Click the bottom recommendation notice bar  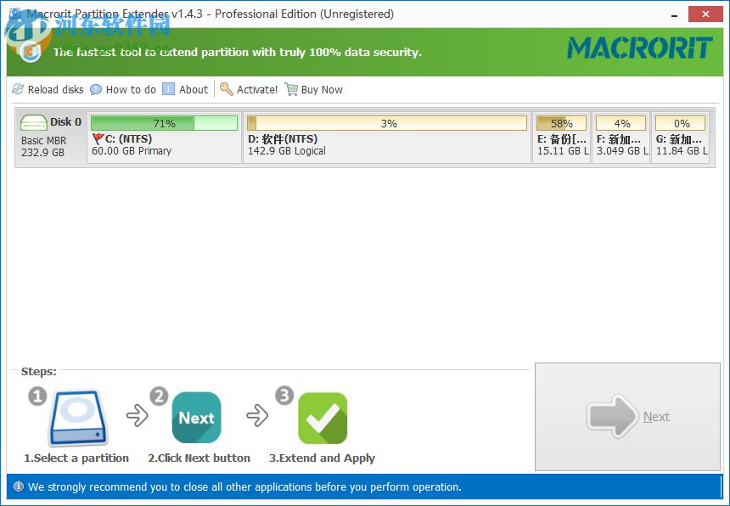point(365,486)
